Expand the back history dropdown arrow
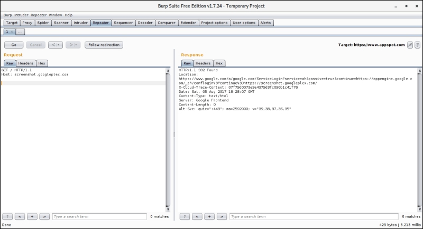The height and width of the screenshot is (229, 423). (59, 45)
